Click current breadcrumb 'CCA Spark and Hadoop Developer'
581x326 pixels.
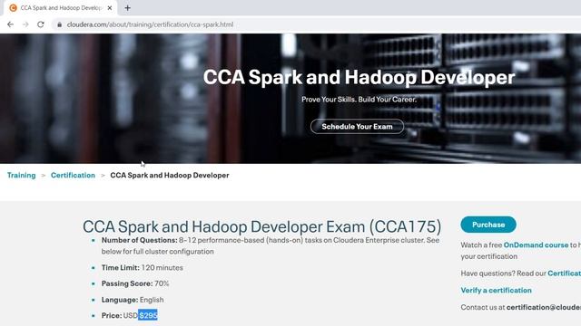(170, 175)
